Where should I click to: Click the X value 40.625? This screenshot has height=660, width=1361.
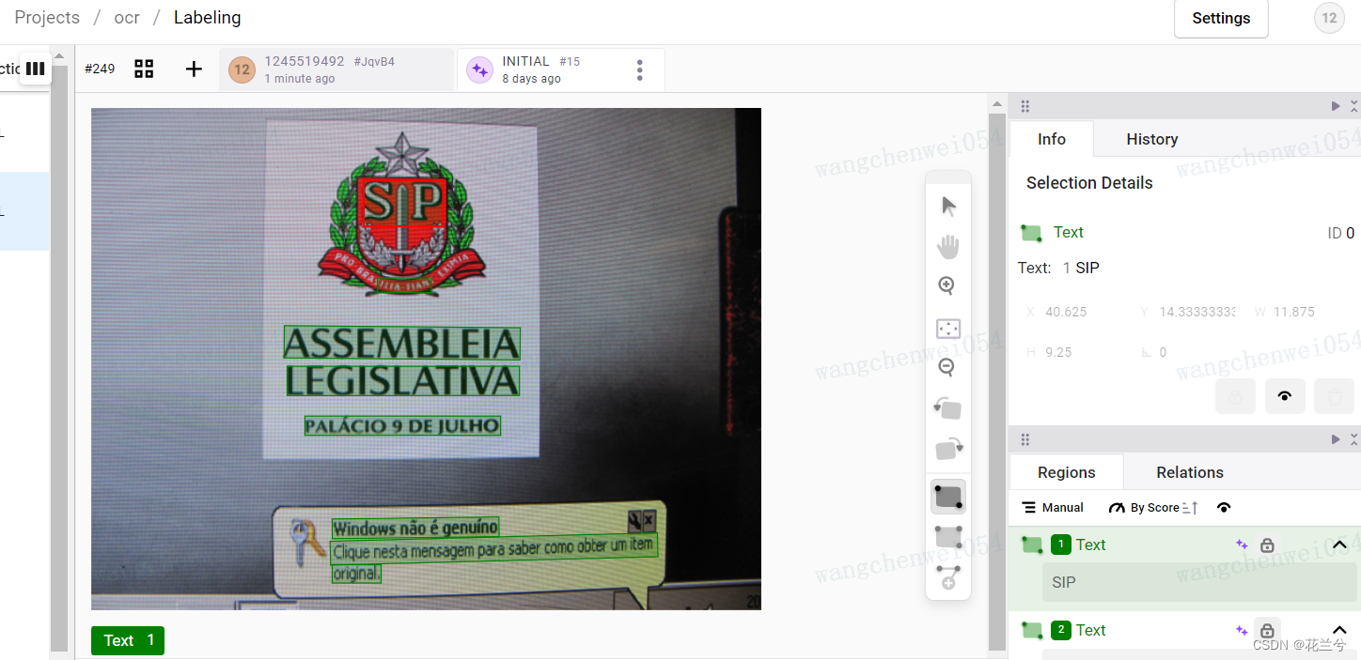click(1066, 312)
